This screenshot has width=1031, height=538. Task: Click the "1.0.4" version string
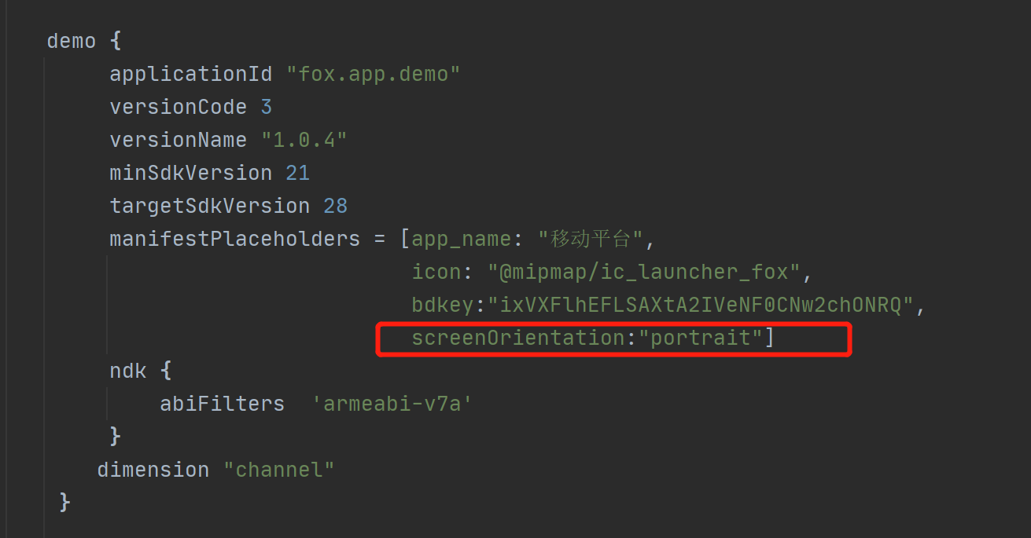click(304, 140)
